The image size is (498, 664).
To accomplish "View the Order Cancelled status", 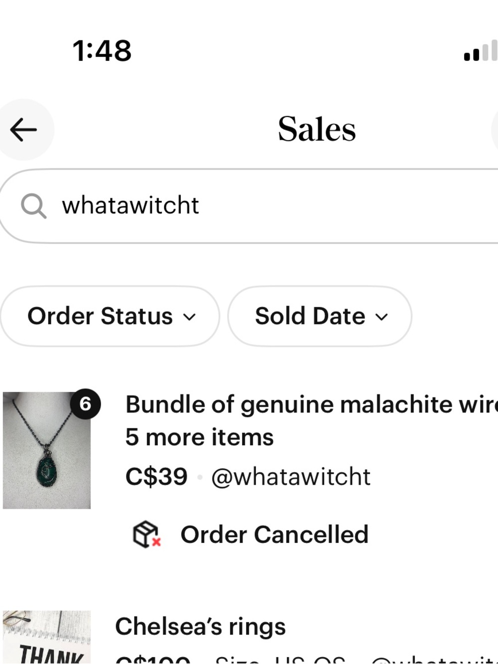I will 274,534.
